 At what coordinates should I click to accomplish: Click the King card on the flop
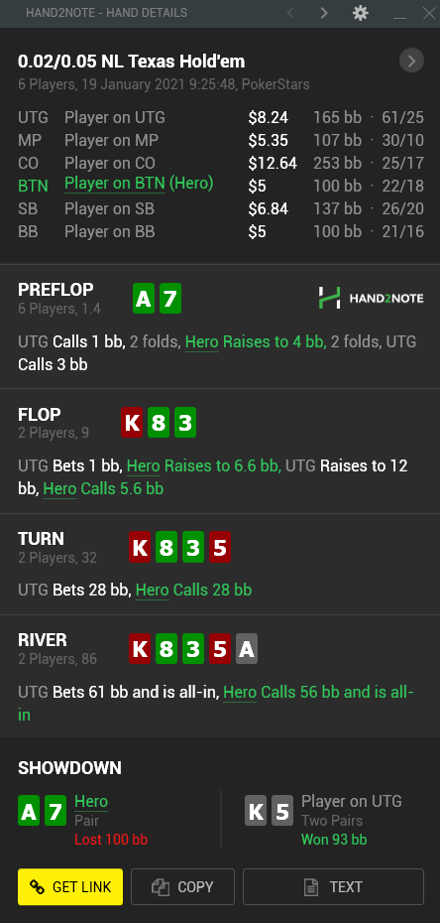click(x=132, y=423)
